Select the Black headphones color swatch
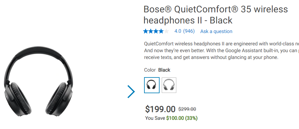 [x=152, y=85]
